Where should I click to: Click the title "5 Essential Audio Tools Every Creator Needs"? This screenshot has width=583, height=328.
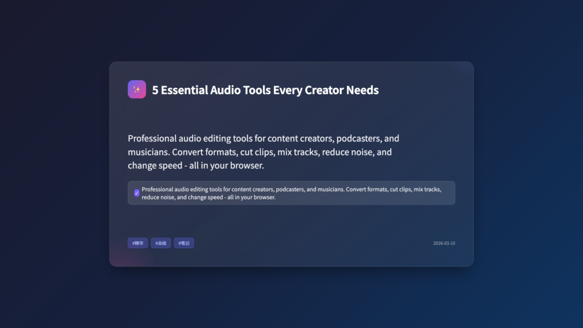tap(265, 90)
